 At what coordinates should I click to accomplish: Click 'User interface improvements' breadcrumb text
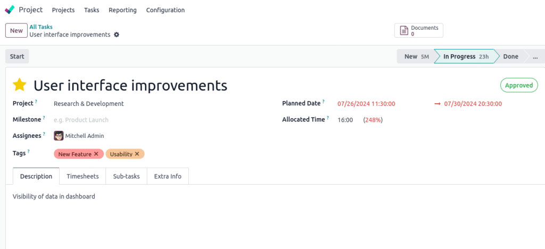coord(70,35)
